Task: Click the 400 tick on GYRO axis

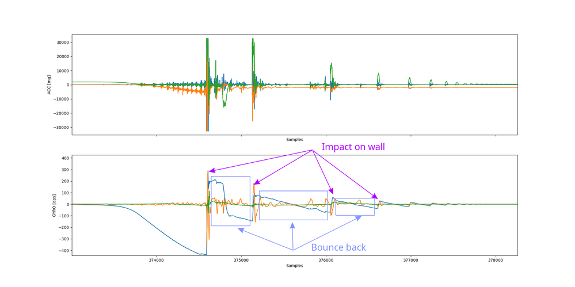Action: [66, 158]
